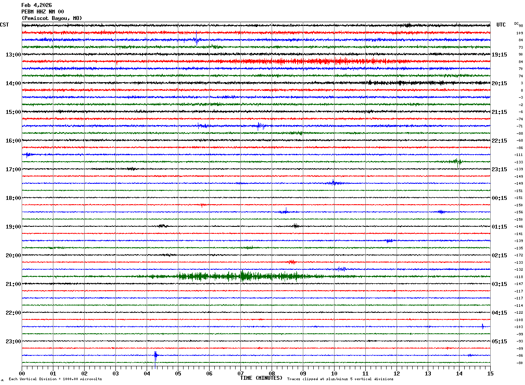
Task: Click the "12" minute tick label
Action: tap(397, 374)
